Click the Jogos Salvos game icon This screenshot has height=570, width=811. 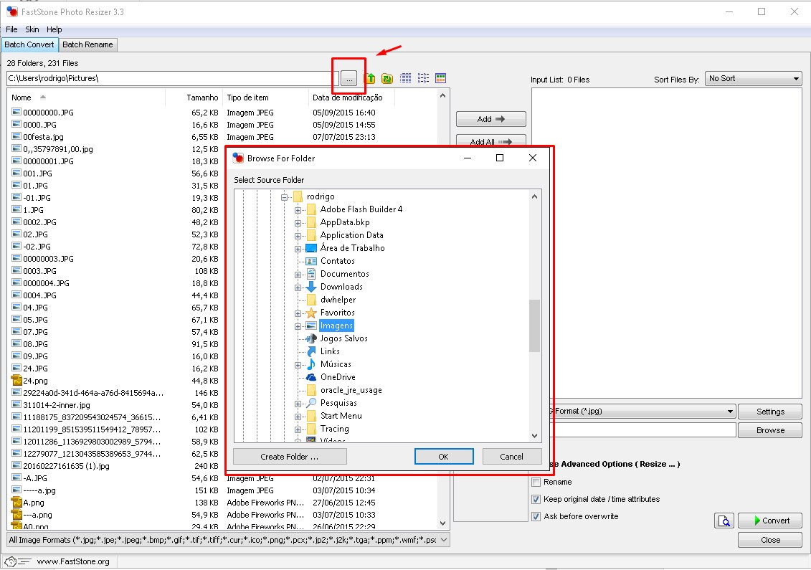click(x=311, y=338)
